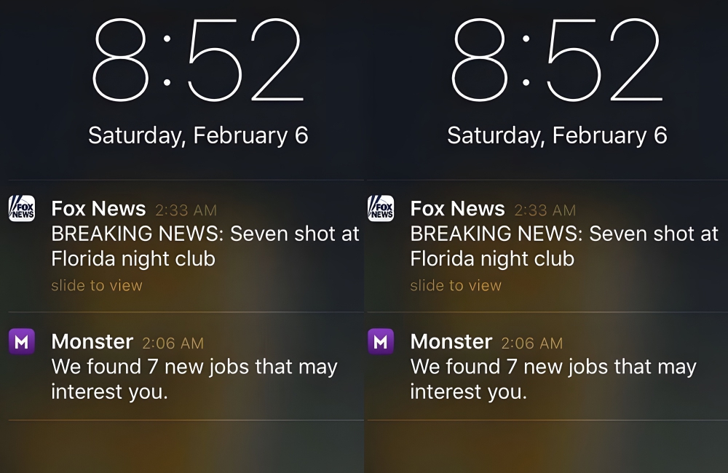728x473 pixels.
Task: Select Monster sender name on right screen
Action: point(451,341)
